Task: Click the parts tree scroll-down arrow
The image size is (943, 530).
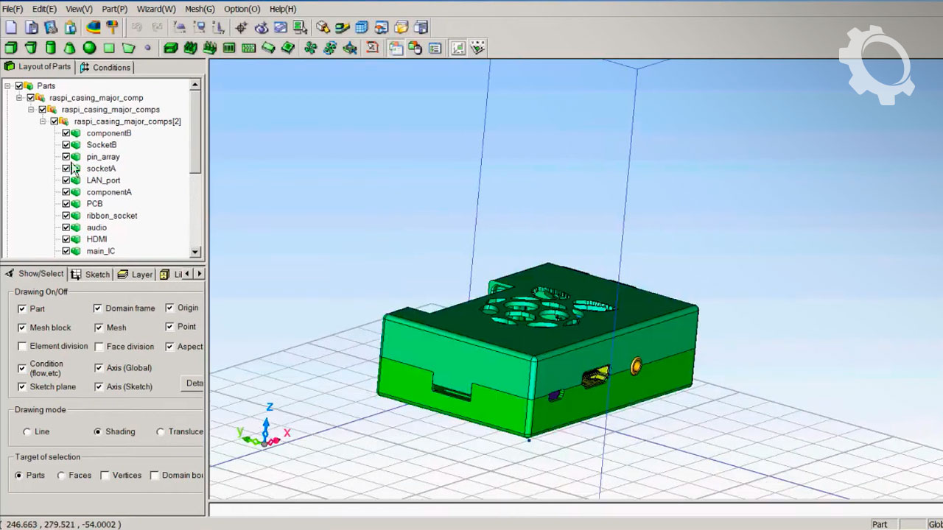Action: click(195, 252)
